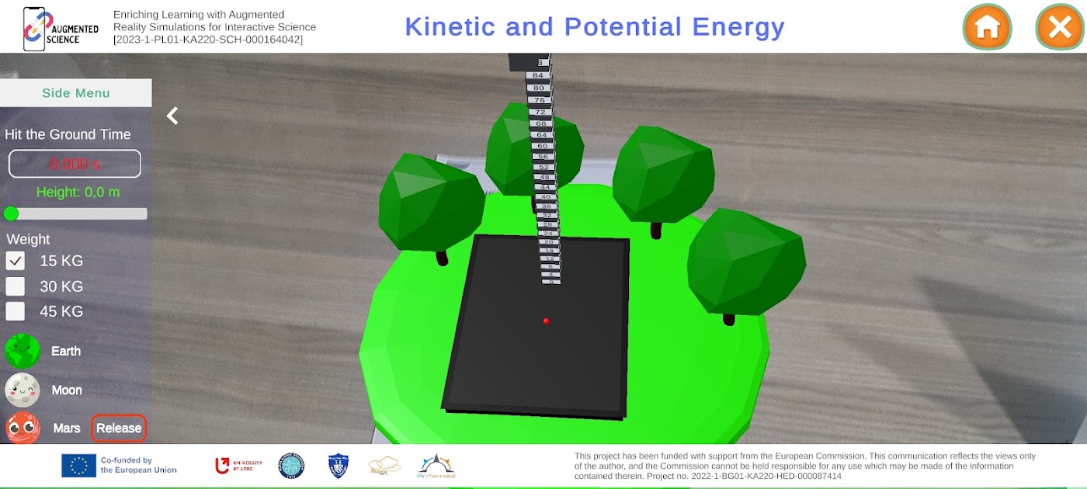Click the Side Menu header tab

pyautogui.click(x=75, y=93)
